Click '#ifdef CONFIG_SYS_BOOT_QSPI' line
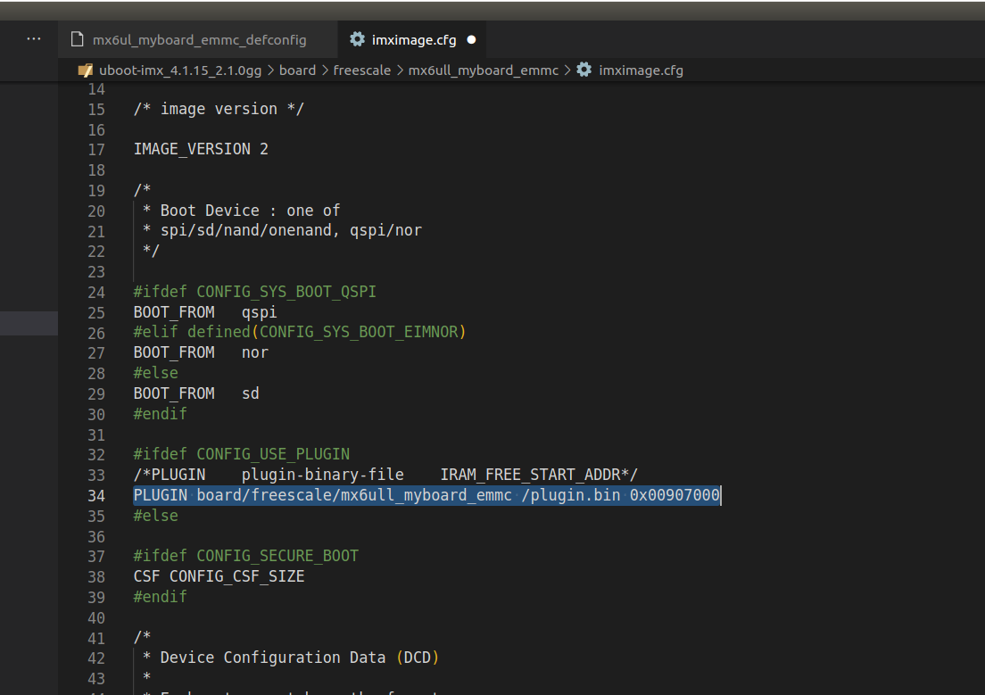The height and width of the screenshot is (695, 985). [x=254, y=292]
